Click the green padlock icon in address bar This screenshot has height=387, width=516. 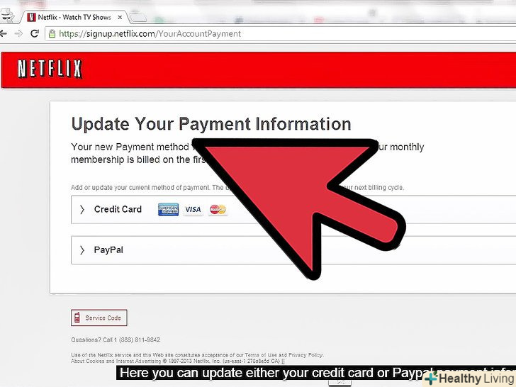[x=52, y=33]
